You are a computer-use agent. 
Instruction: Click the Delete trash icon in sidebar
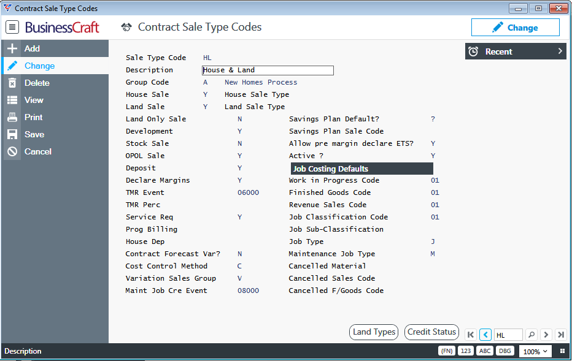[12, 83]
